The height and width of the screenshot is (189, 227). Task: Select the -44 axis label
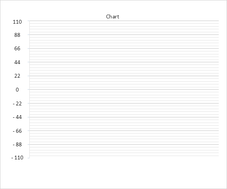(17, 117)
